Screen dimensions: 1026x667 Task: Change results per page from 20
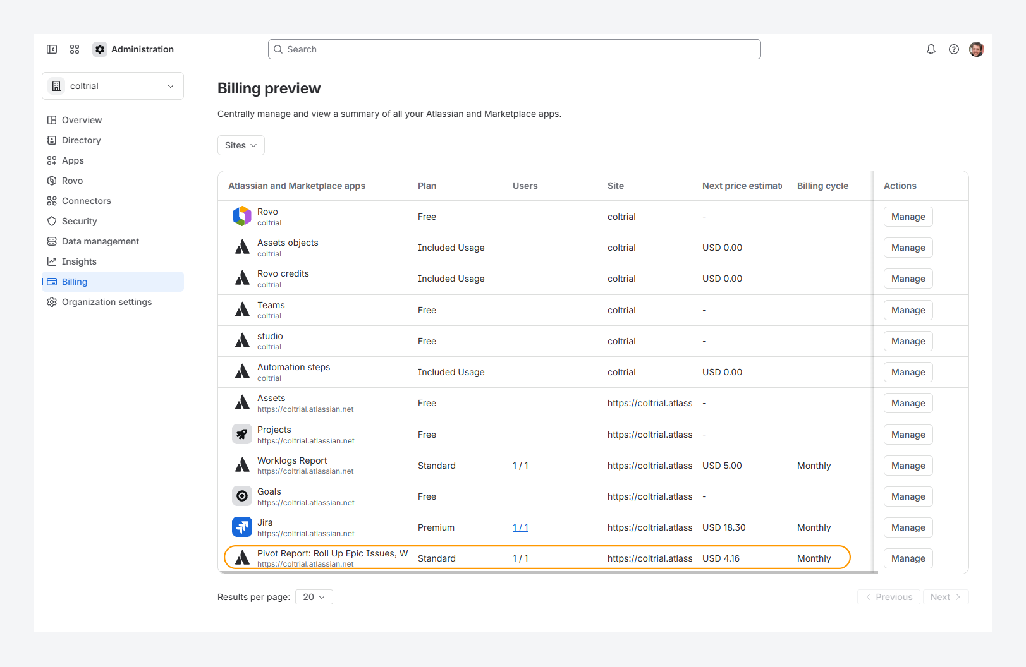tap(314, 597)
